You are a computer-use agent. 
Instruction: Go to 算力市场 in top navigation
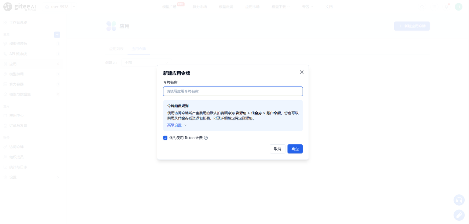(x=200, y=7)
